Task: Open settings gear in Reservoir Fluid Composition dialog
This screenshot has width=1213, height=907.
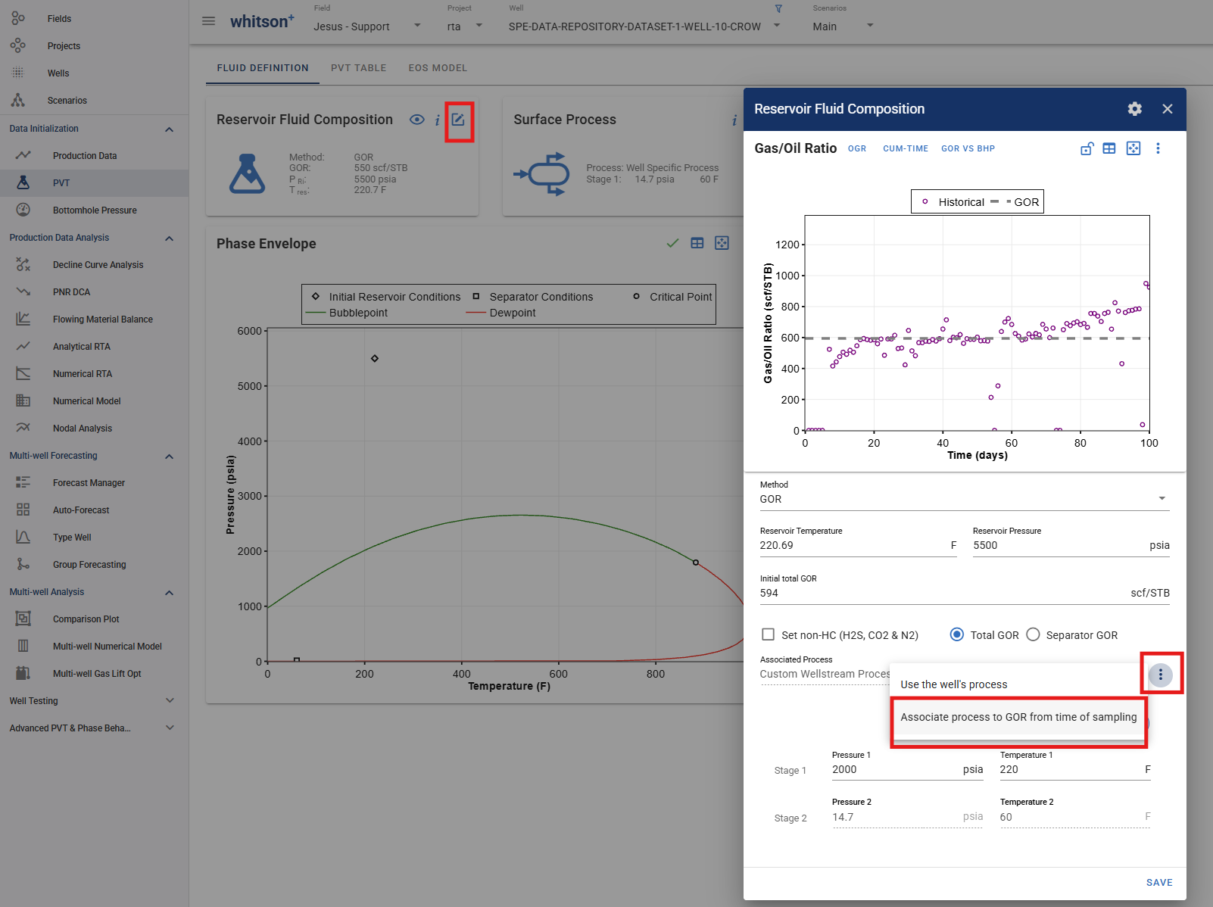Action: 1134,109
